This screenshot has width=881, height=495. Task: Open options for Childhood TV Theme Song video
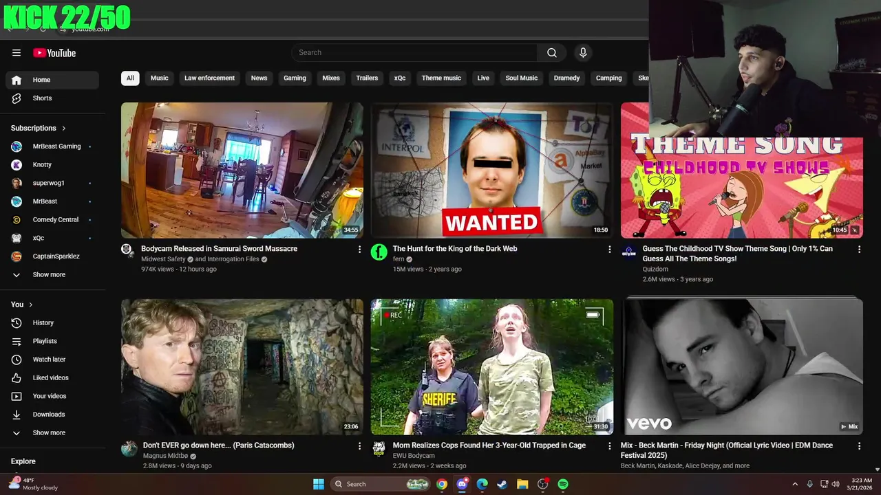(x=859, y=250)
